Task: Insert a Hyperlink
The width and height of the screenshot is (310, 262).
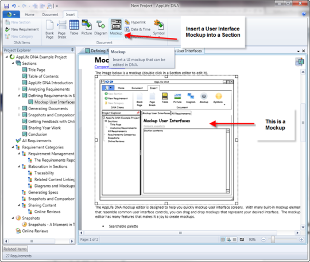Action: [135, 22]
